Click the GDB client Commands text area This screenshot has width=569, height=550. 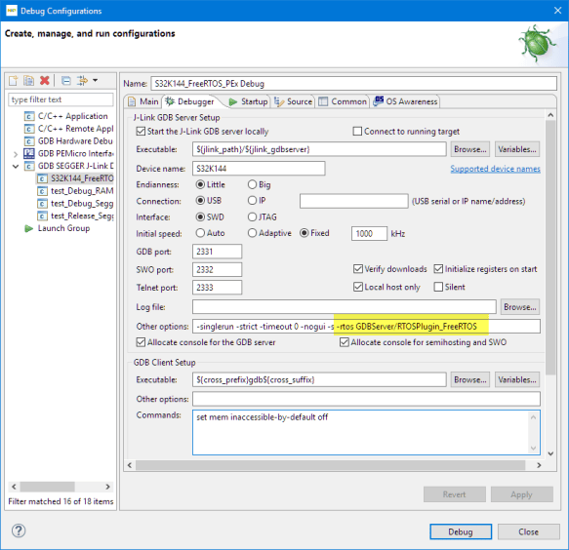pyautogui.click(x=366, y=433)
